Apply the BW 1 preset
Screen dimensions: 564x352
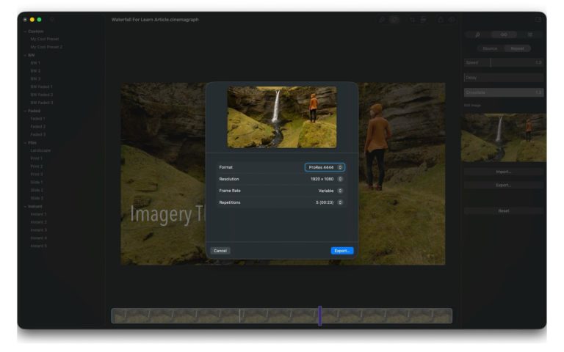click(x=35, y=63)
